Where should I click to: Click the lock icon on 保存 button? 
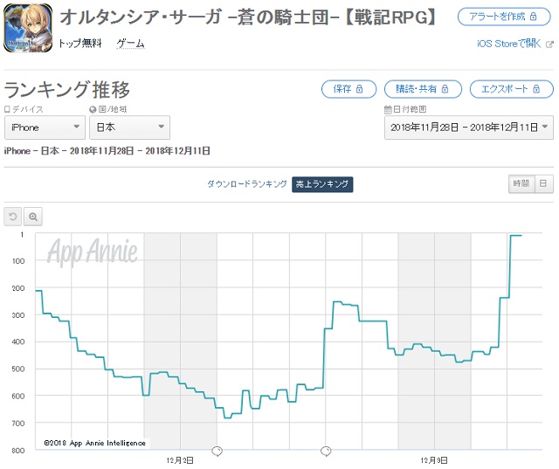[x=359, y=89]
